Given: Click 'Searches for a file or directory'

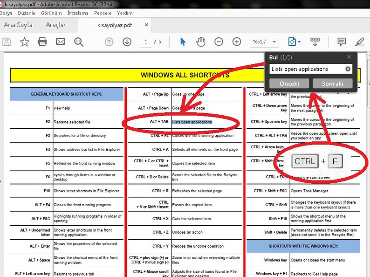Looking at the screenshot, I should pyautogui.click(x=80, y=136).
